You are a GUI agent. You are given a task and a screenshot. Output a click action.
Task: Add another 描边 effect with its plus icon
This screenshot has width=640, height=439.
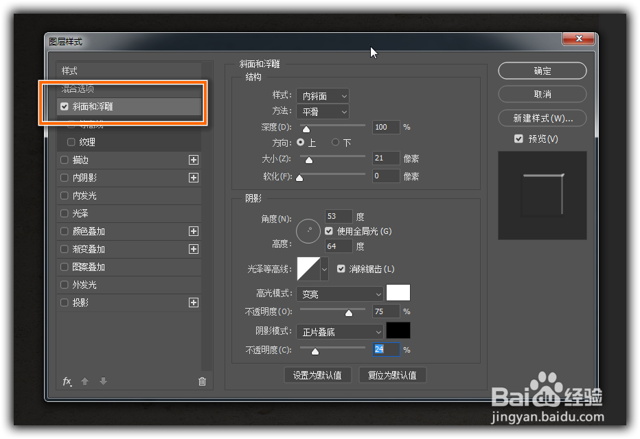click(193, 159)
